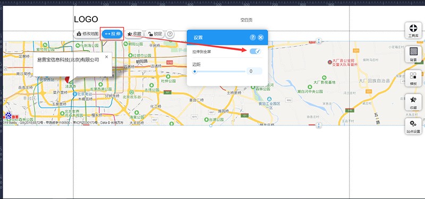Toggle 拉伸到全屏 stretch to fullscreen switch

255,51
